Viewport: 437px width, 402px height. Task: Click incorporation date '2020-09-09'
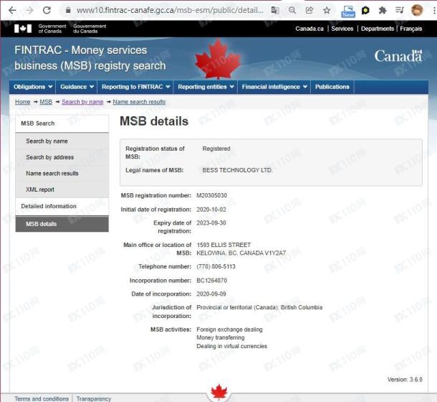click(211, 294)
